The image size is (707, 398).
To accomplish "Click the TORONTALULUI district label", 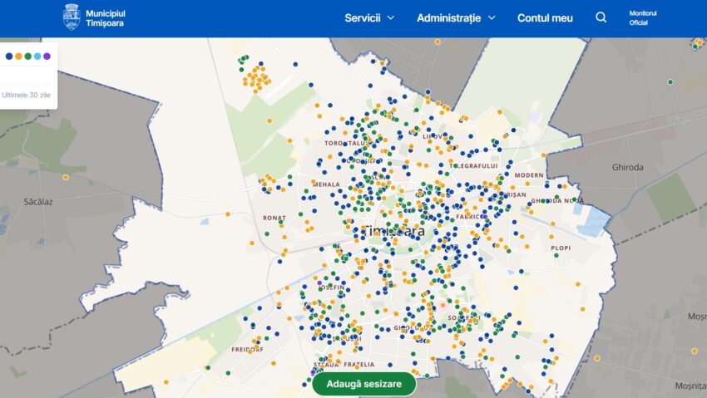I will click(x=347, y=143).
